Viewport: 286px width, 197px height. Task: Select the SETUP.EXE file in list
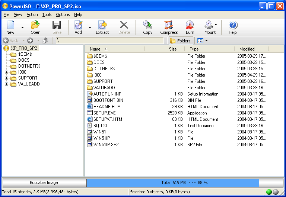pyautogui.click(x=104, y=113)
